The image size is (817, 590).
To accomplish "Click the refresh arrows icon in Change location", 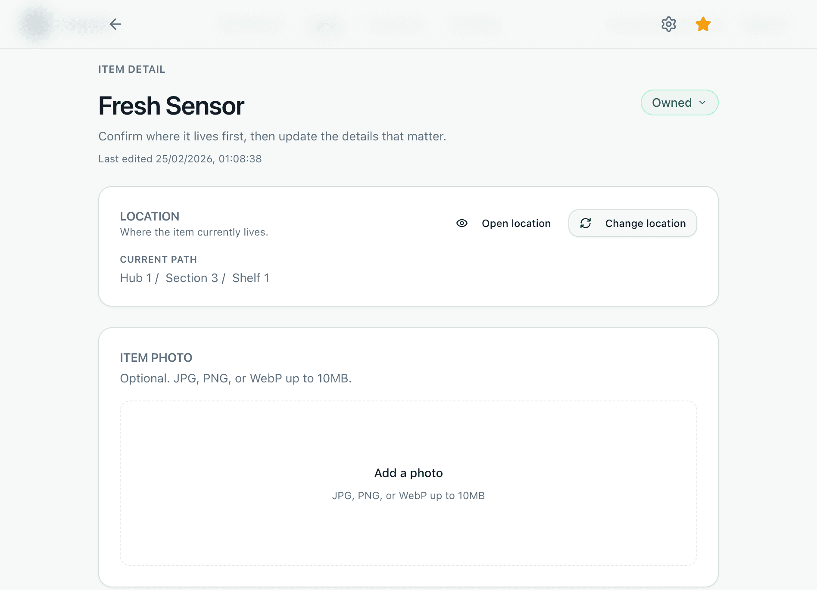I will (x=586, y=223).
